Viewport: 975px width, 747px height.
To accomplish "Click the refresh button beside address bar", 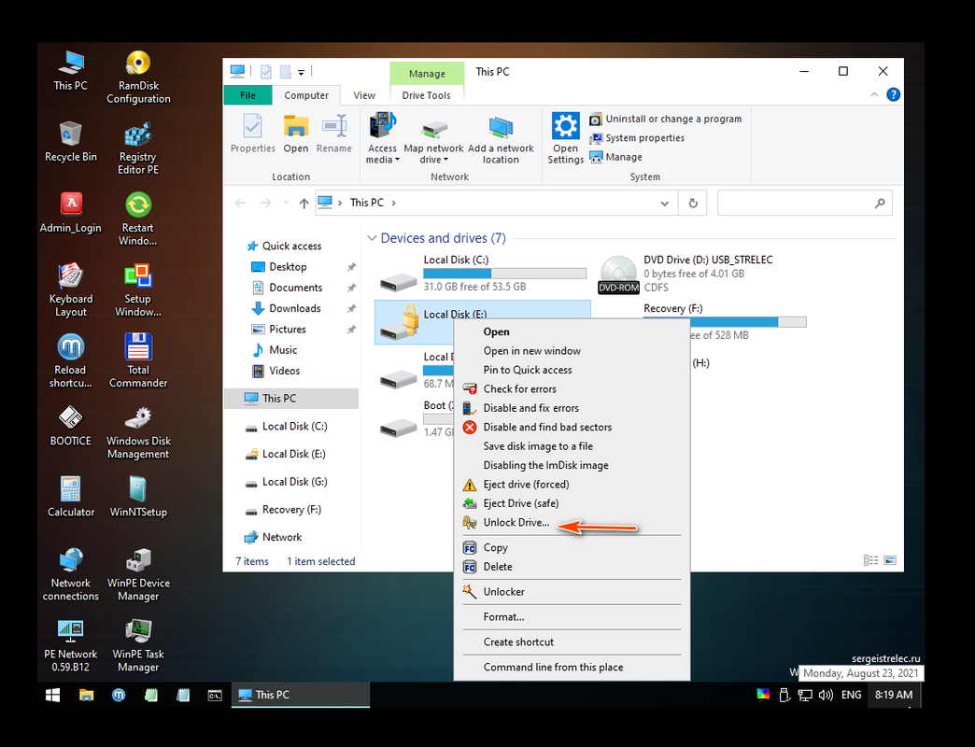I will [693, 204].
